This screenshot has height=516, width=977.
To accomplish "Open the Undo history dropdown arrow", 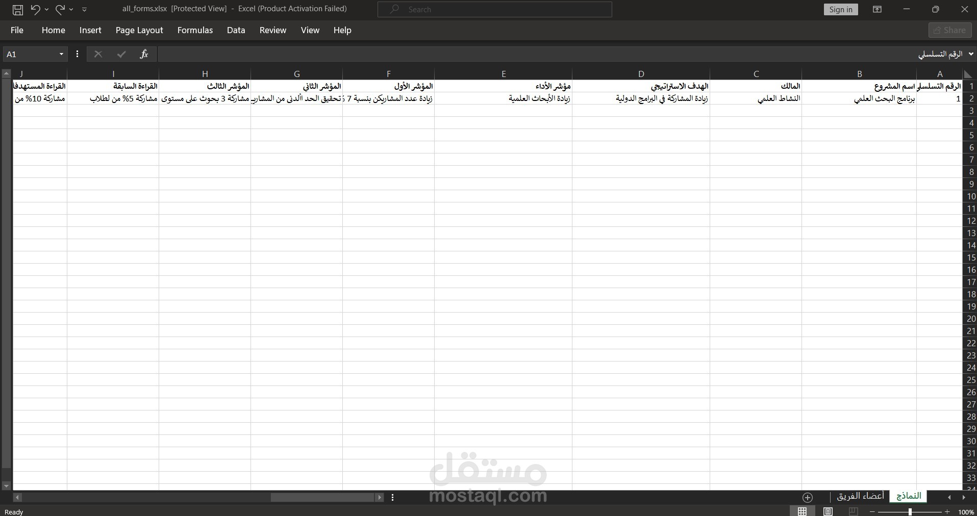I will tap(46, 9).
